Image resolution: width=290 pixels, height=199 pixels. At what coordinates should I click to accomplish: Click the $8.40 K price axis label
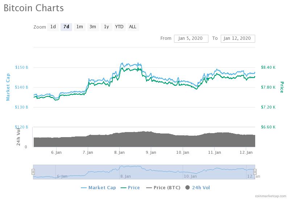tap(268, 67)
